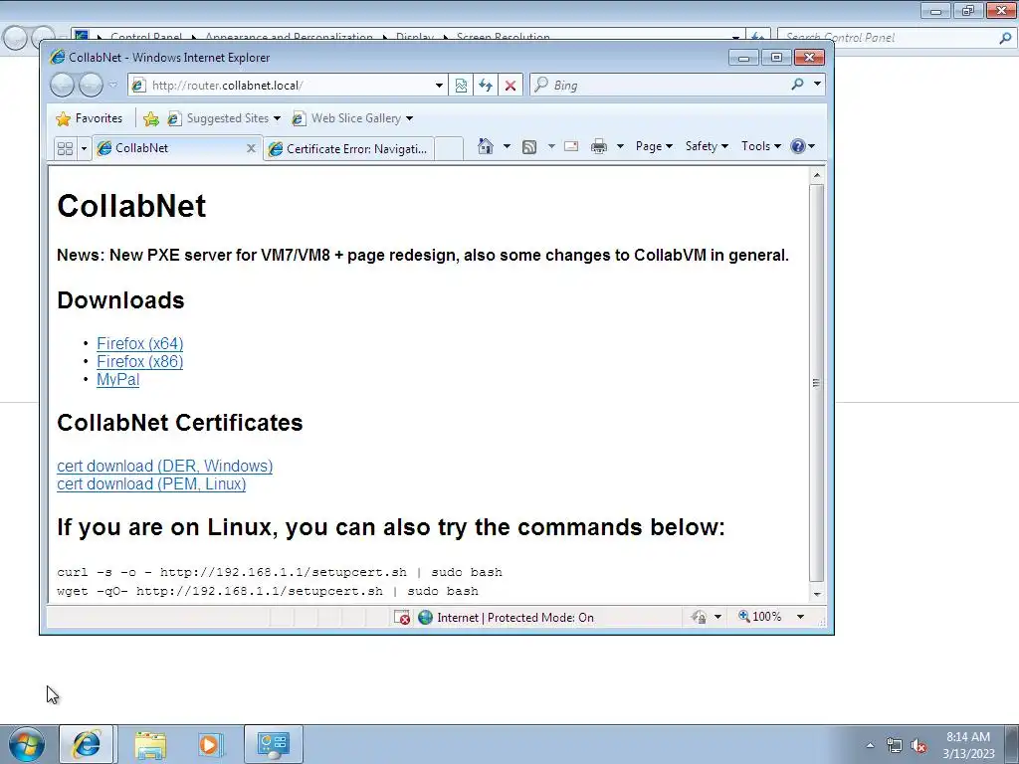Click the page scrollbar up arrow
This screenshot has width=1019, height=764.
tap(817, 175)
